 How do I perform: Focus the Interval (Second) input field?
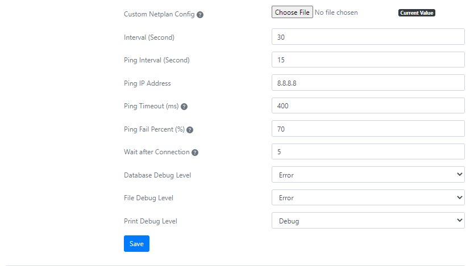pyautogui.click(x=368, y=37)
